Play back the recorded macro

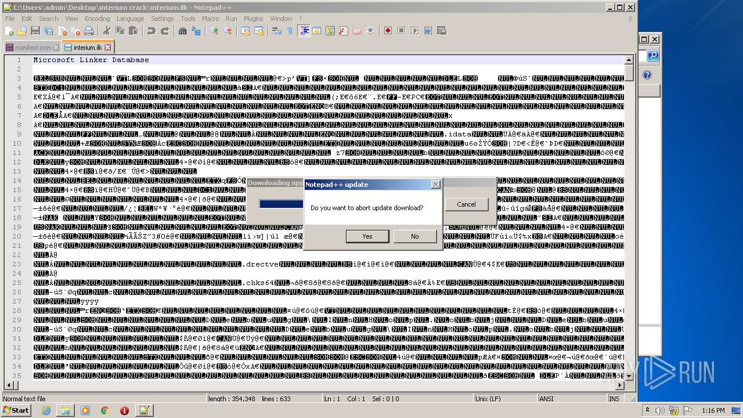414,31
